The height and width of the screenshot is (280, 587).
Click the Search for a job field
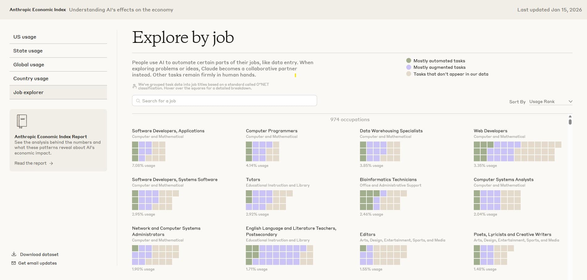point(224,101)
